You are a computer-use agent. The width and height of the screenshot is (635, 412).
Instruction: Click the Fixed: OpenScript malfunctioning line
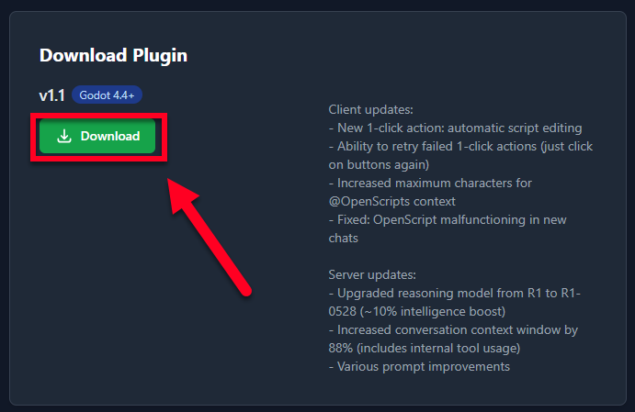(448, 219)
